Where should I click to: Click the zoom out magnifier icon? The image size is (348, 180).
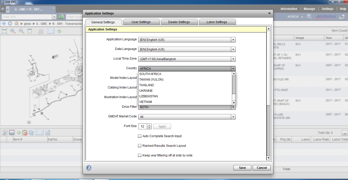(x=21, y=31)
